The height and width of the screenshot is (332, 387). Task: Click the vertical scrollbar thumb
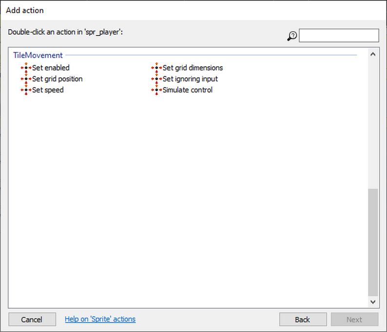pyautogui.click(x=373, y=242)
